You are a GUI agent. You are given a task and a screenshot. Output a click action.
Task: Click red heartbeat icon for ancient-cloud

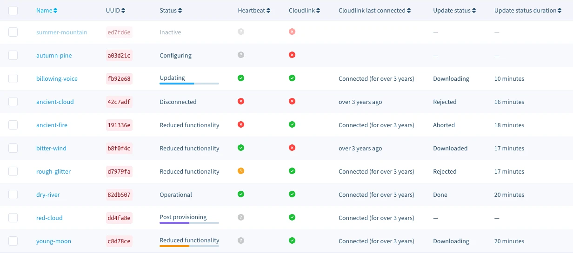(241, 101)
